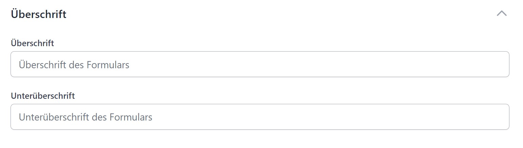This screenshot has height=148, width=523.
Task: Click the placeholder 'Überschrift des Formulars'
Action: click(74, 64)
